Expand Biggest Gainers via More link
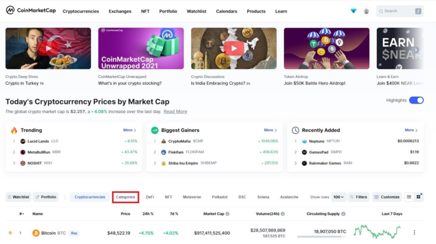Viewport: 436px width, 244px height. point(270,130)
